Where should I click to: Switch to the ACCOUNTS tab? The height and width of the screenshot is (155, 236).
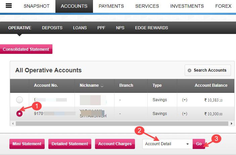point(74,6)
